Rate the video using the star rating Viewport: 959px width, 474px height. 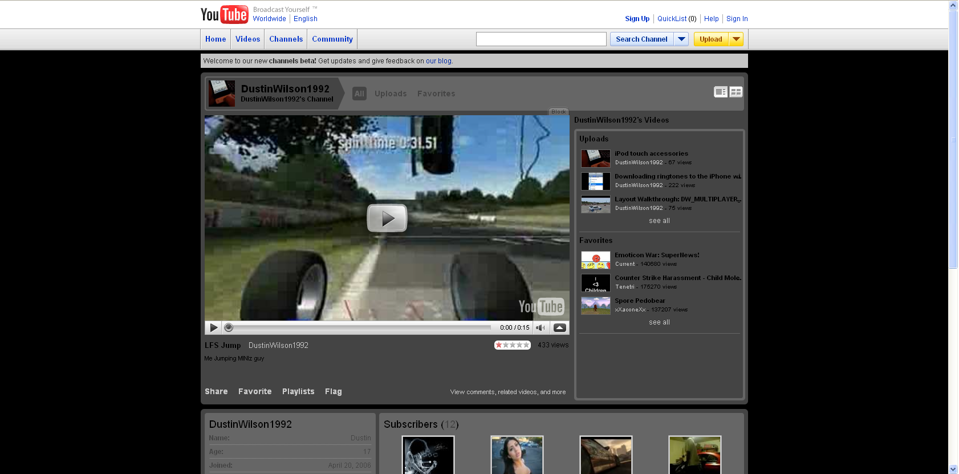(512, 345)
